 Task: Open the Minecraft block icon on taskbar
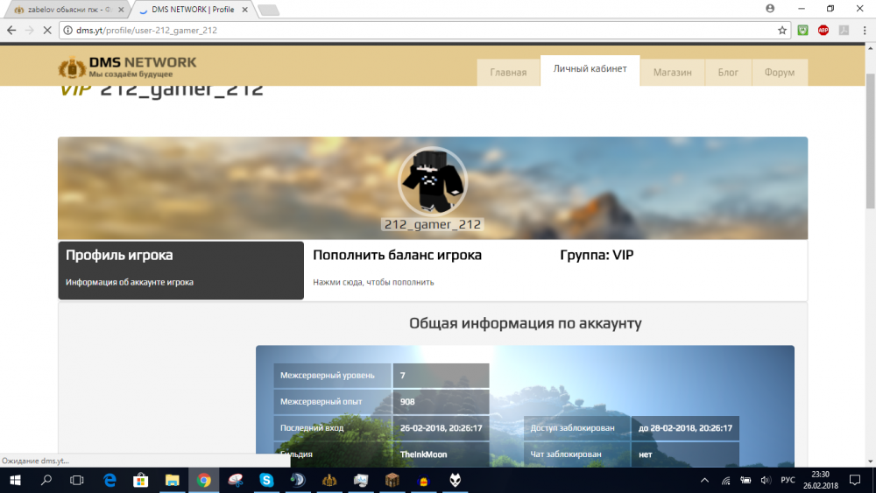(x=392, y=480)
